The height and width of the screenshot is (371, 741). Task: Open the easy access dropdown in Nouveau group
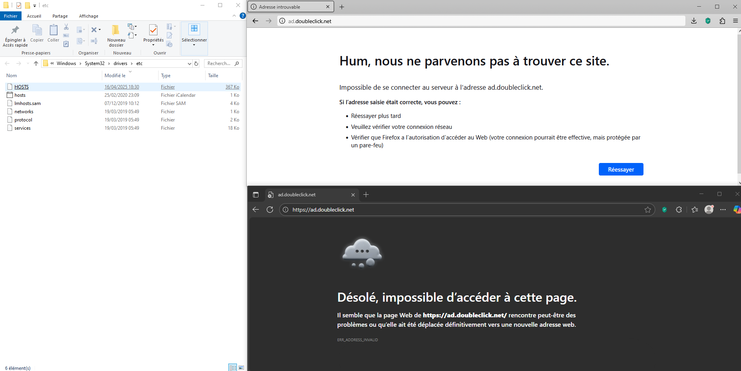[136, 35]
